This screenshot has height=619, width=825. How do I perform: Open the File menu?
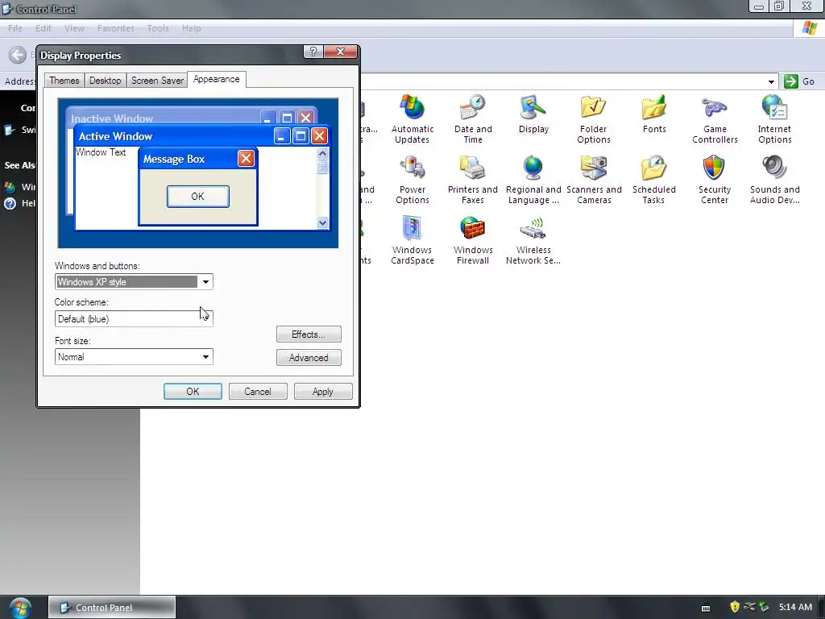[15, 28]
